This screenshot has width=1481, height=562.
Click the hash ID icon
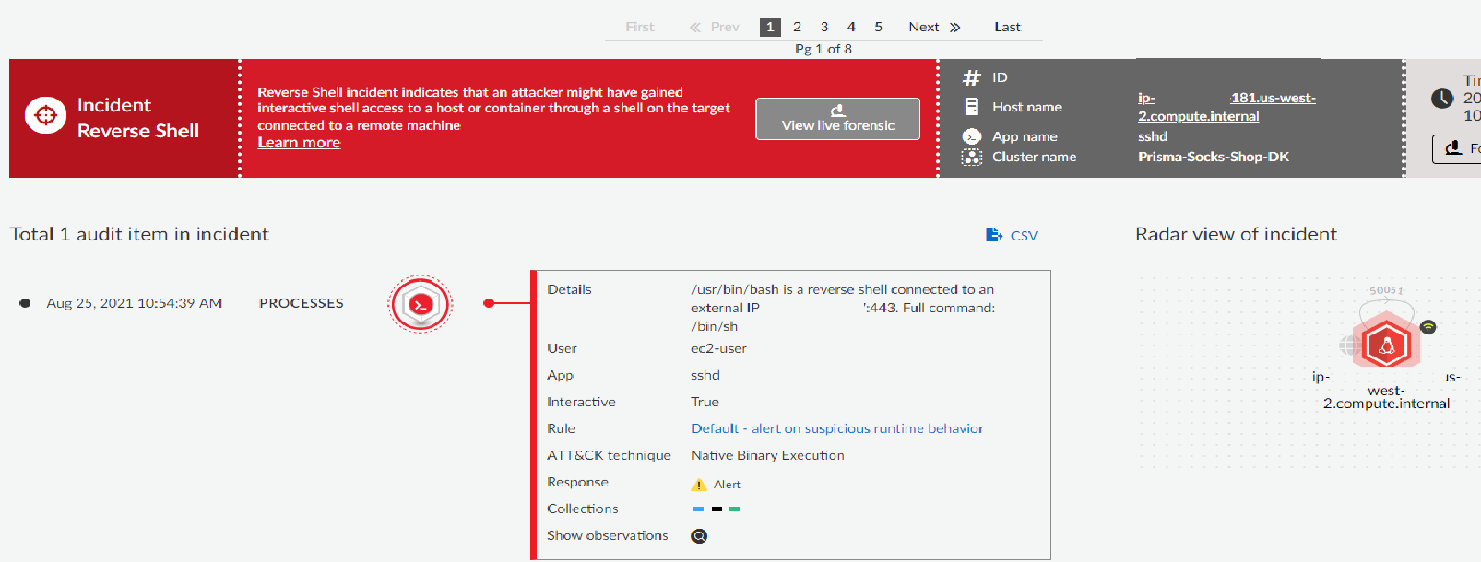point(971,78)
